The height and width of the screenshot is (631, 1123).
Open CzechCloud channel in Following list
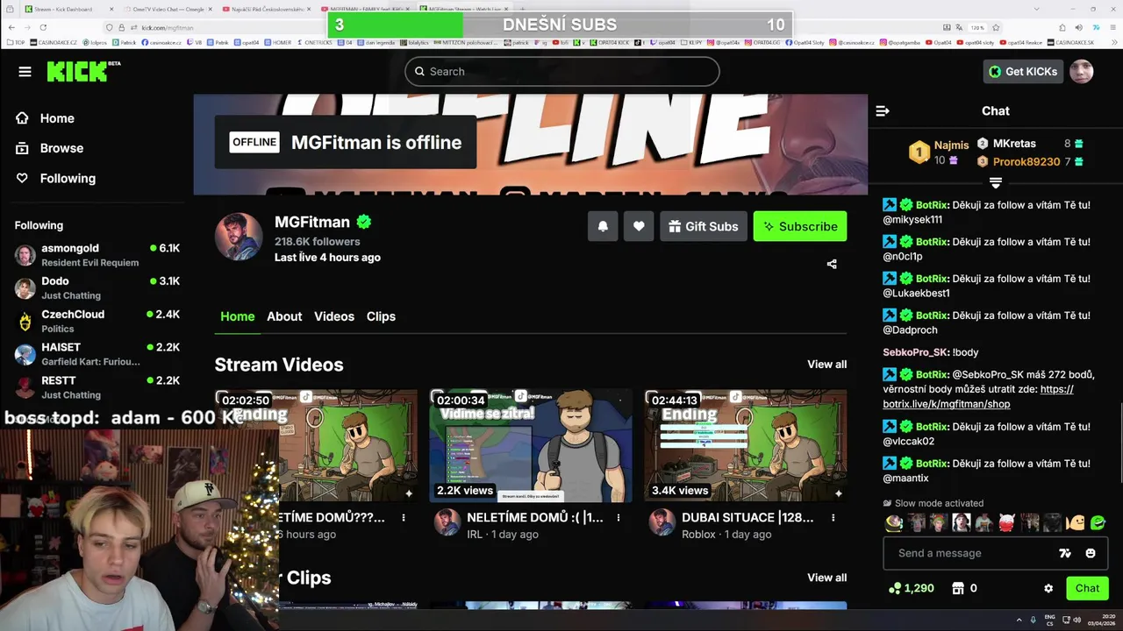[x=97, y=322]
